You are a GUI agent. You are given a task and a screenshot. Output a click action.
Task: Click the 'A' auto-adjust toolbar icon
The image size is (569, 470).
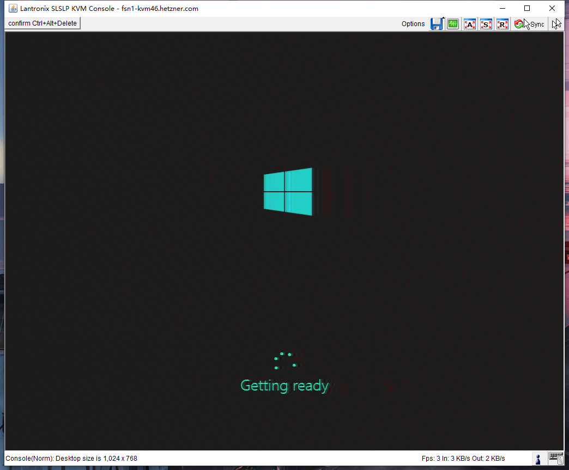(469, 24)
